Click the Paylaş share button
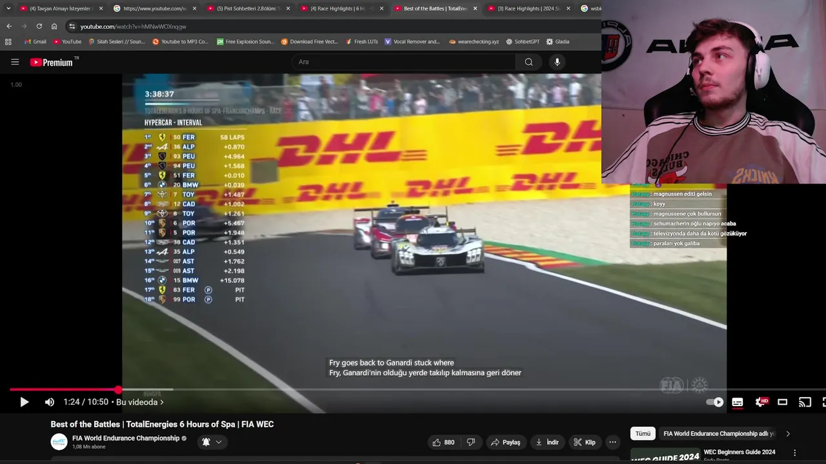This screenshot has width=826, height=464. (x=505, y=442)
